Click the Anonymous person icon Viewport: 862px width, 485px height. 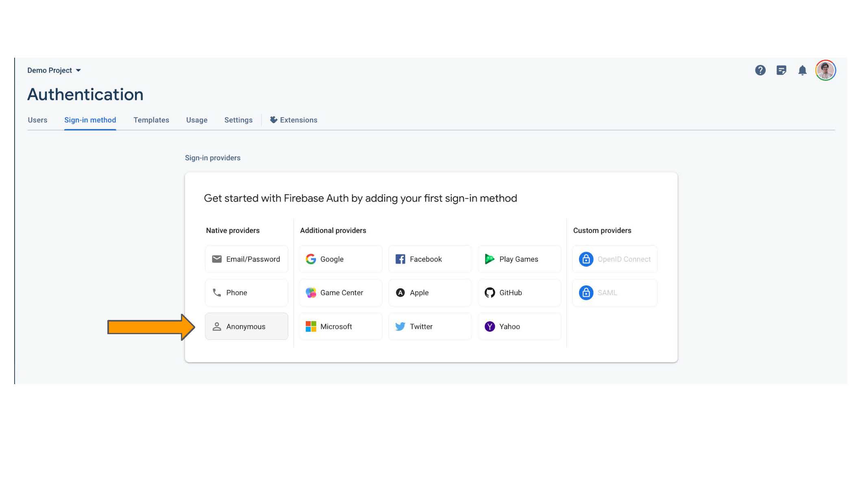pos(217,326)
